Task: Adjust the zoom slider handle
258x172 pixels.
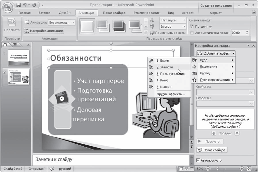Action: [x=217, y=168]
